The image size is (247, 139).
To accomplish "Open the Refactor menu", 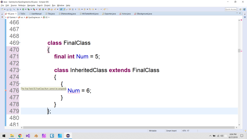I will coord(22,5).
